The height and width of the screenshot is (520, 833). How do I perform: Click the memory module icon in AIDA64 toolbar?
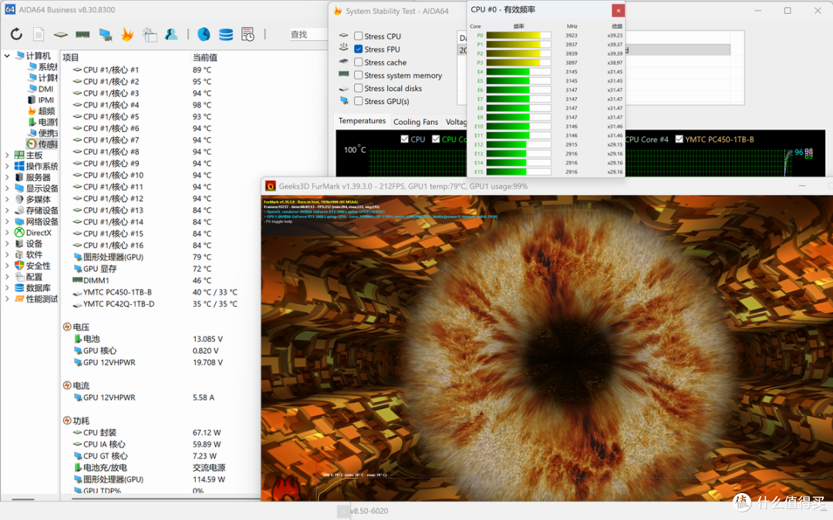(x=83, y=35)
